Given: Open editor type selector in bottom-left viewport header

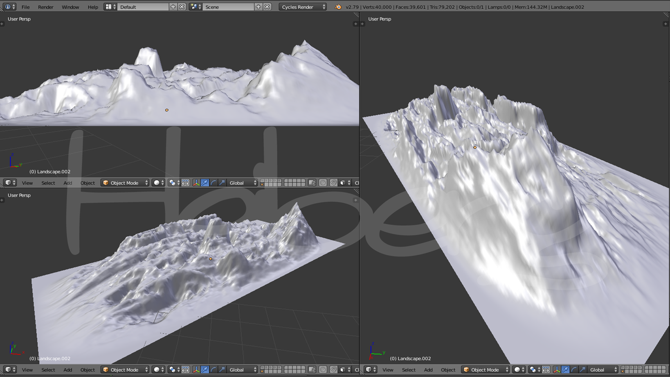Looking at the screenshot, I should (10, 370).
